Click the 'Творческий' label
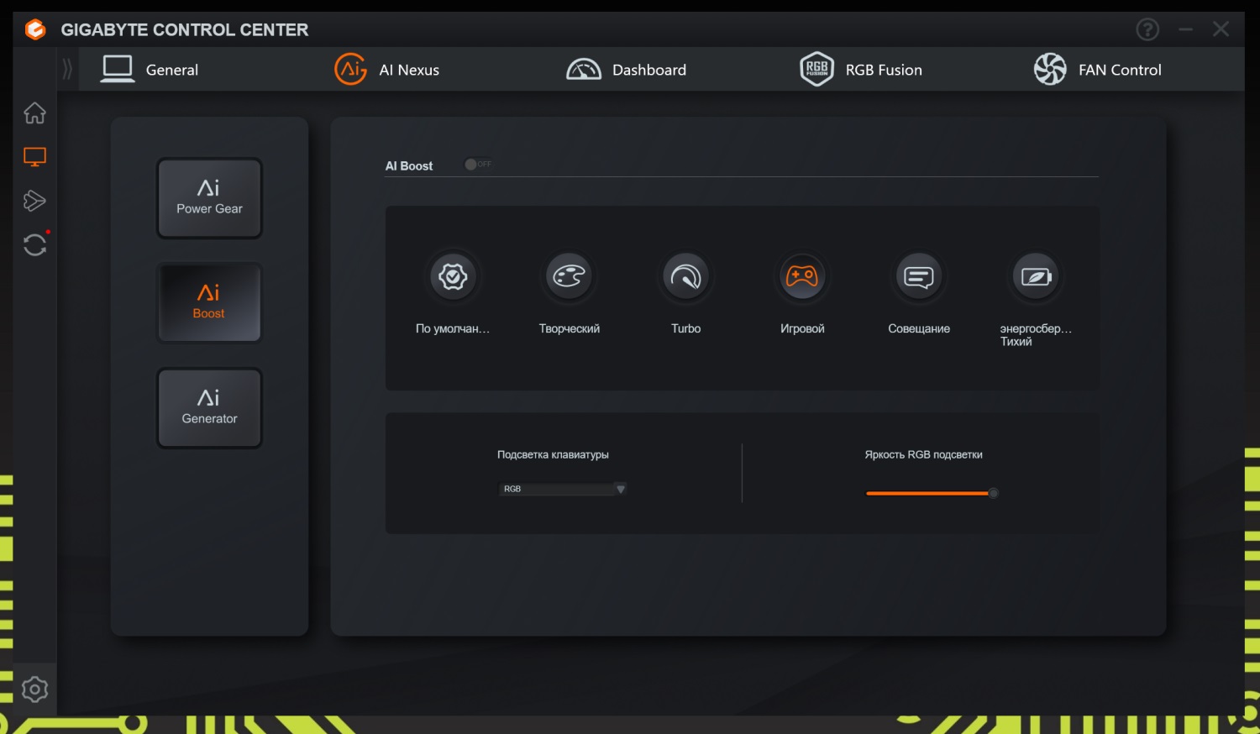This screenshot has height=734, width=1260. (x=570, y=329)
